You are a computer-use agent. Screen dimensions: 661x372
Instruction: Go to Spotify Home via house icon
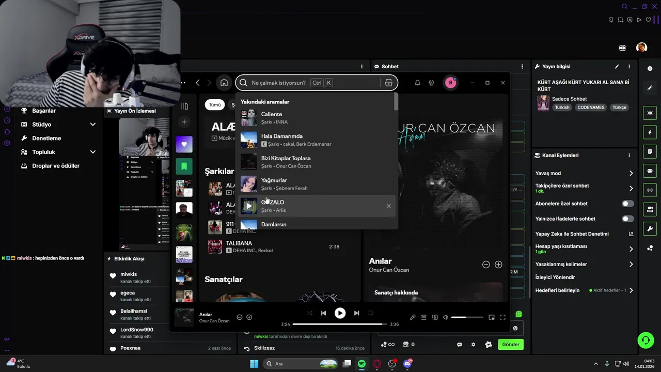[224, 83]
